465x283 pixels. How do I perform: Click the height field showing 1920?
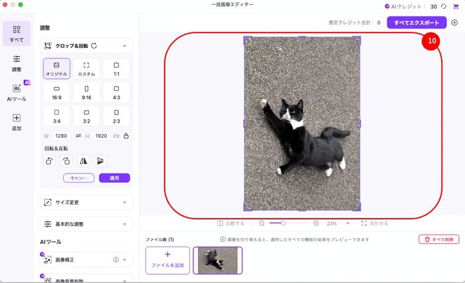point(101,136)
